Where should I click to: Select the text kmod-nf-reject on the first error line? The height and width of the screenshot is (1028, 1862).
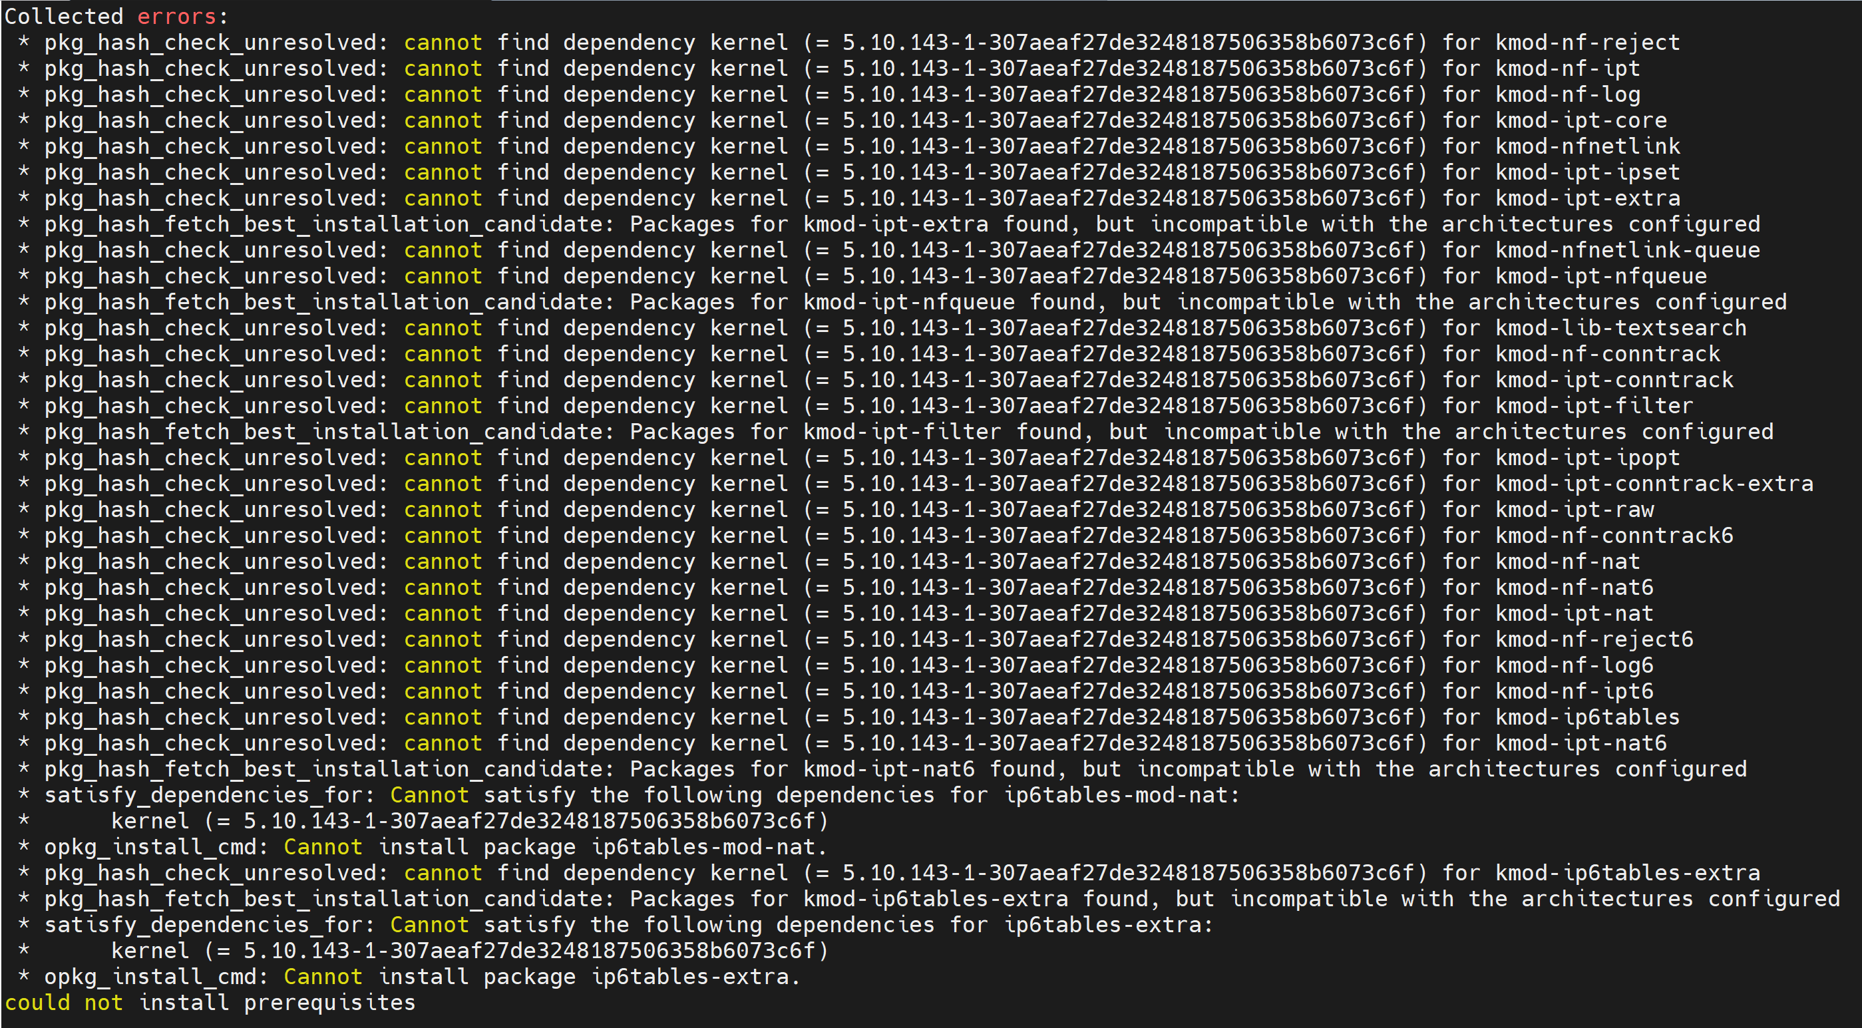point(1586,42)
